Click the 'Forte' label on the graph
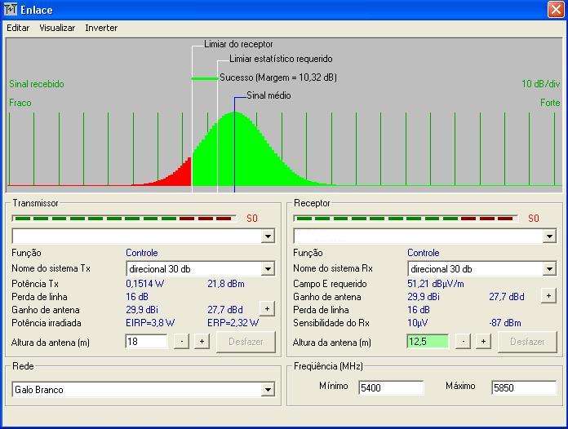568x429 pixels. click(x=550, y=103)
